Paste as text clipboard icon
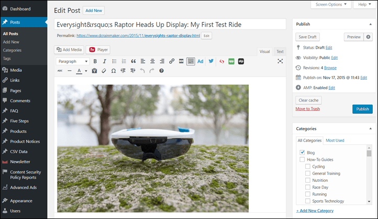The width and height of the screenshot is (378, 219). pos(94,71)
